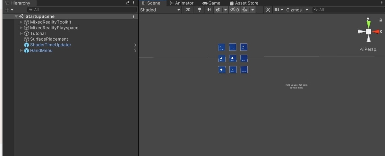Select SurfacePlacement in the hierarchy
The width and height of the screenshot is (385, 156).
(x=49, y=39)
